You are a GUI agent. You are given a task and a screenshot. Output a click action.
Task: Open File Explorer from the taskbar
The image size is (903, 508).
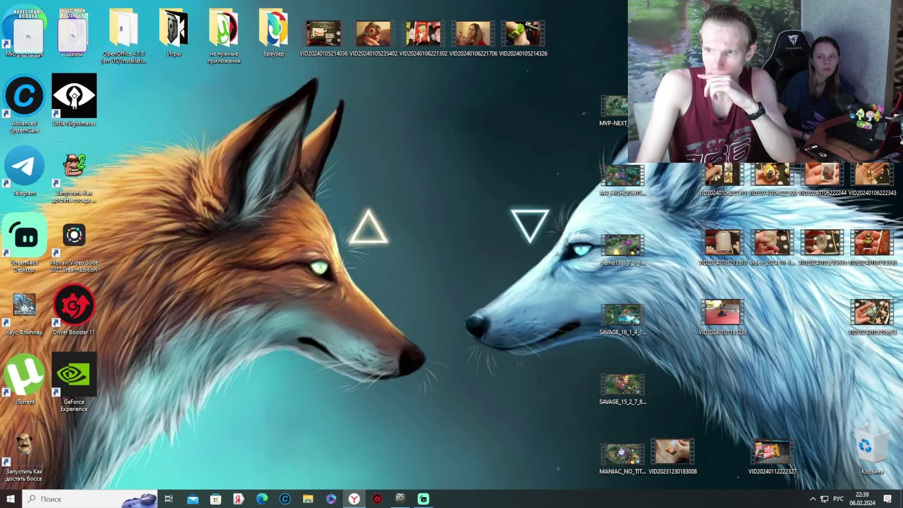click(308, 499)
